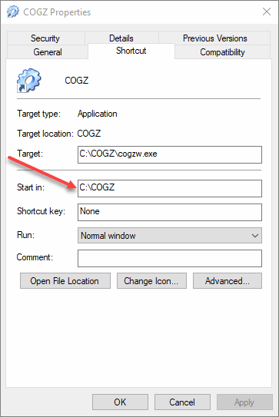Click the Change Icon... button

click(151, 280)
